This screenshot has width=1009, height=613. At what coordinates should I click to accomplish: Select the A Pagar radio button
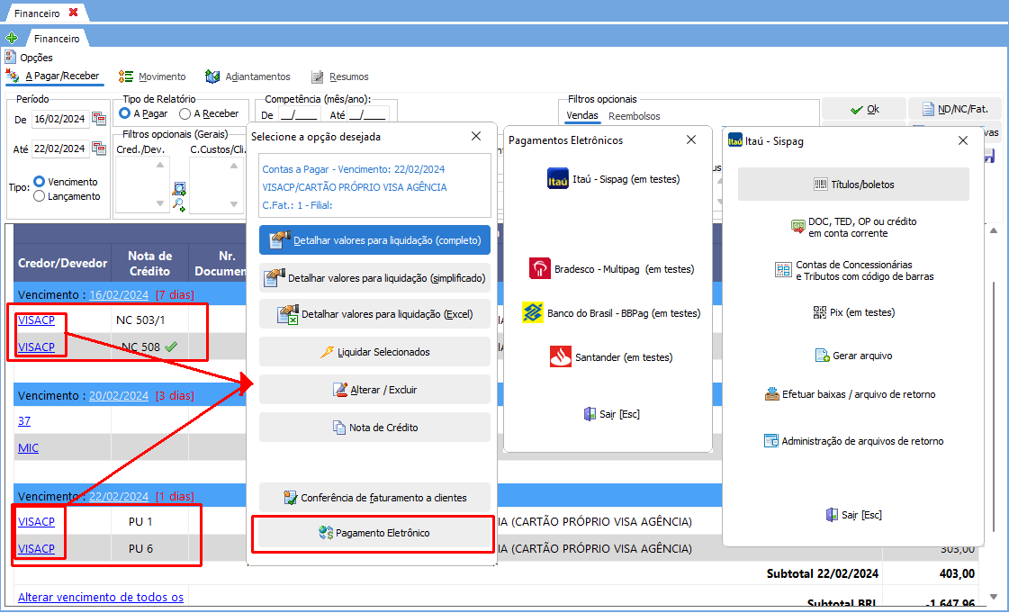[x=125, y=113]
